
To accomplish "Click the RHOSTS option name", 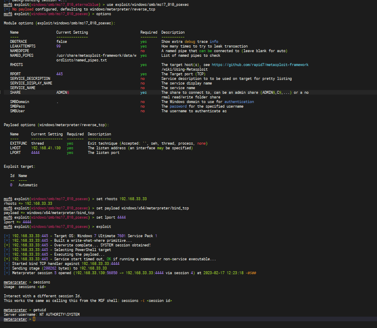I will (16, 65).
